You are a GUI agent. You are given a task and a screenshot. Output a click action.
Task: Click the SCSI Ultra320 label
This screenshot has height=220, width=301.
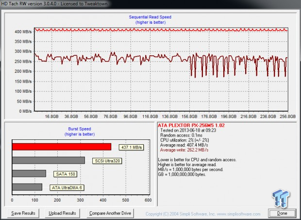point(107,161)
